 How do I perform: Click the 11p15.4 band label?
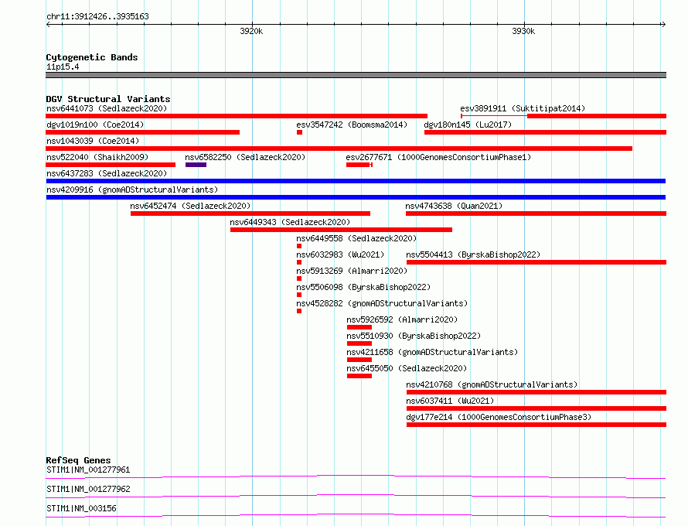point(63,67)
